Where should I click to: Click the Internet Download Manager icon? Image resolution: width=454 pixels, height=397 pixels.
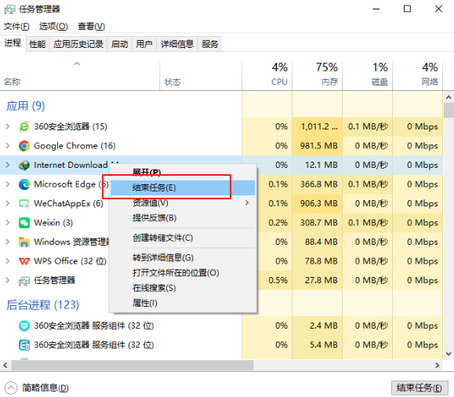pyautogui.click(x=24, y=166)
